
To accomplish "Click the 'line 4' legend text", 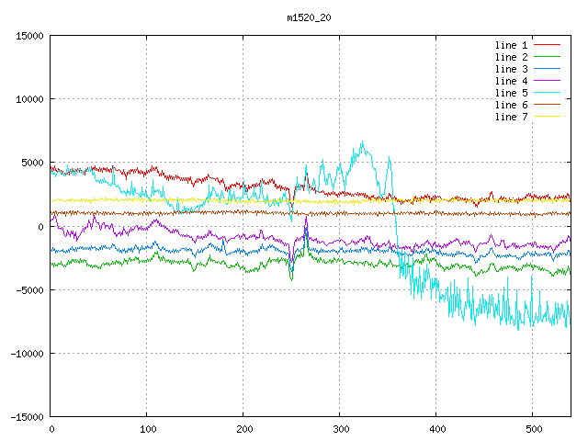I will pyautogui.click(x=512, y=81).
